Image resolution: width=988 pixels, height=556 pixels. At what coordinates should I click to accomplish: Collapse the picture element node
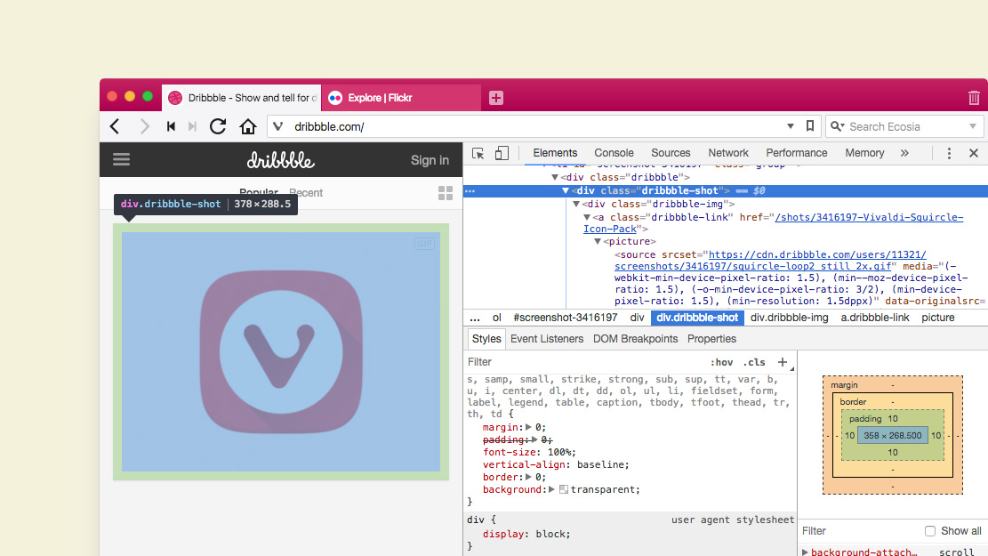tap(597, 241)
